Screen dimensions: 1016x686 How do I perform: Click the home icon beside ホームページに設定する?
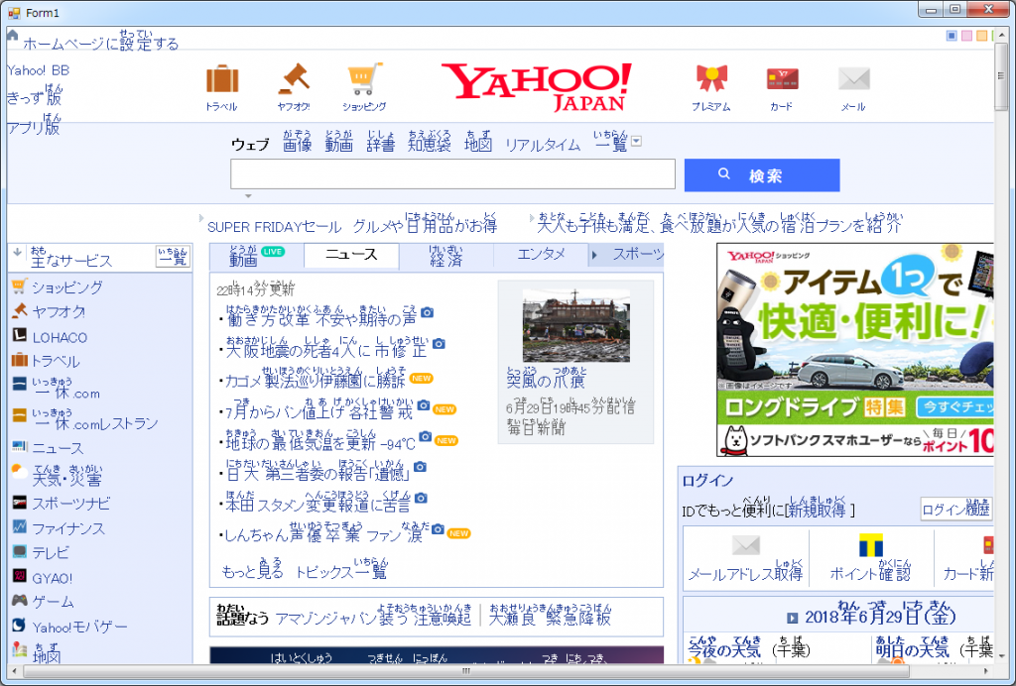point(13,37)
